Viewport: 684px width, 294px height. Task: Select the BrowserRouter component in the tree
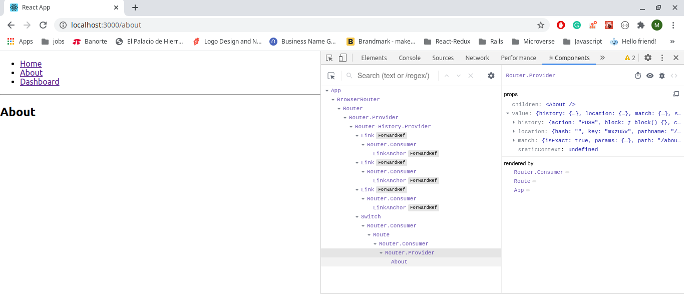point(358,99)
